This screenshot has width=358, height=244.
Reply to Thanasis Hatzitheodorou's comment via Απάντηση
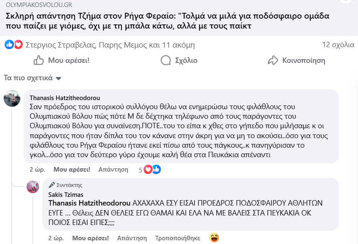[x=113, y=169]
